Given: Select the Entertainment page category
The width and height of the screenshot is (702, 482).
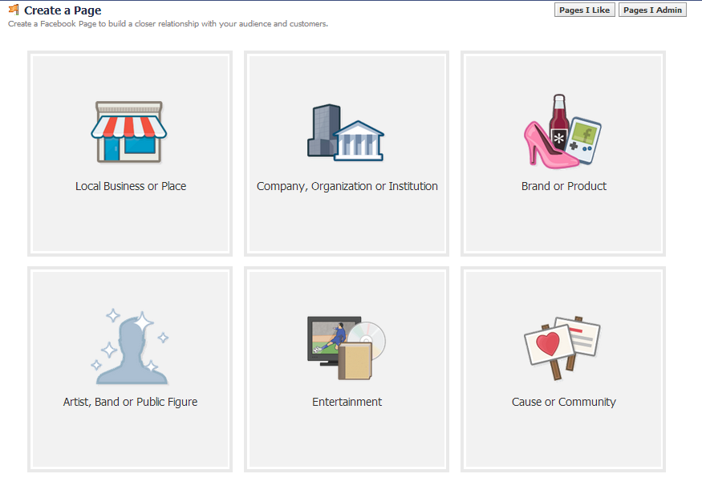Looking at the screenshot, I should [346, 369].
